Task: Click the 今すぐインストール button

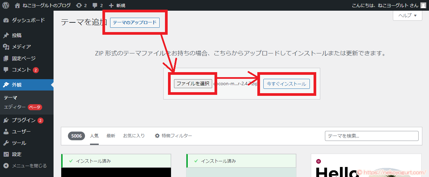Action: pos(286,84)
